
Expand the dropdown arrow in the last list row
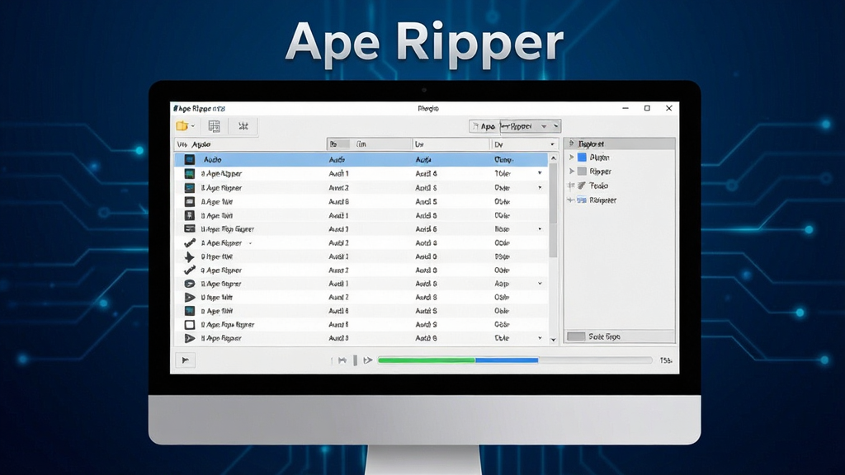[540, 338]
